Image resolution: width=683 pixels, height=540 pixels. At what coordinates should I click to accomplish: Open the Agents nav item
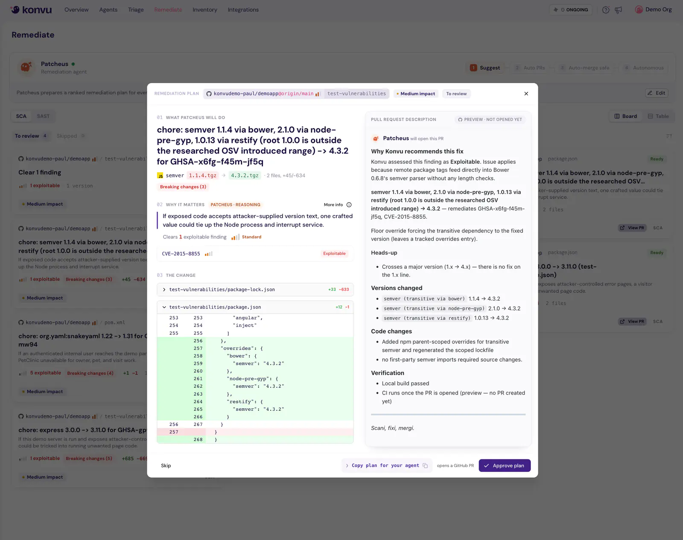click(x=108, y=9)
